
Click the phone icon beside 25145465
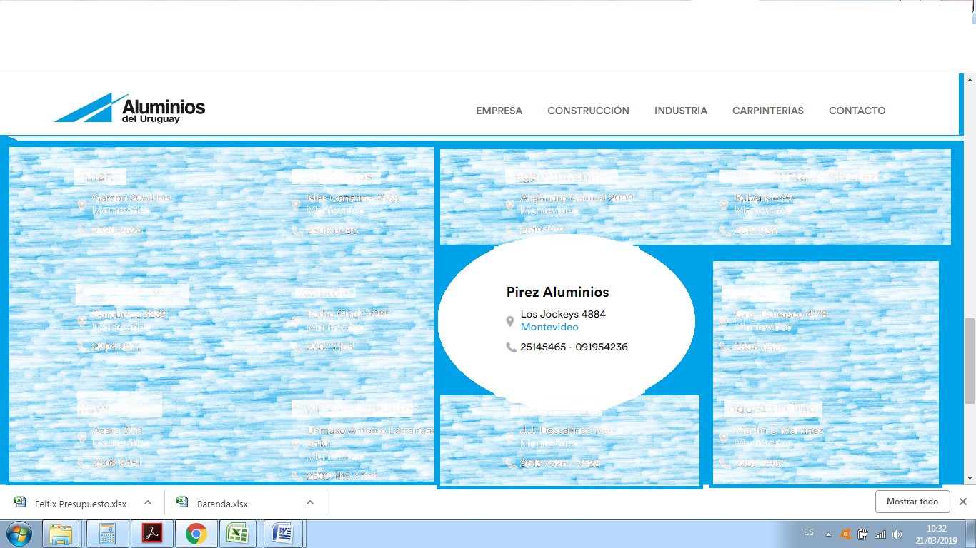[511, 347]
